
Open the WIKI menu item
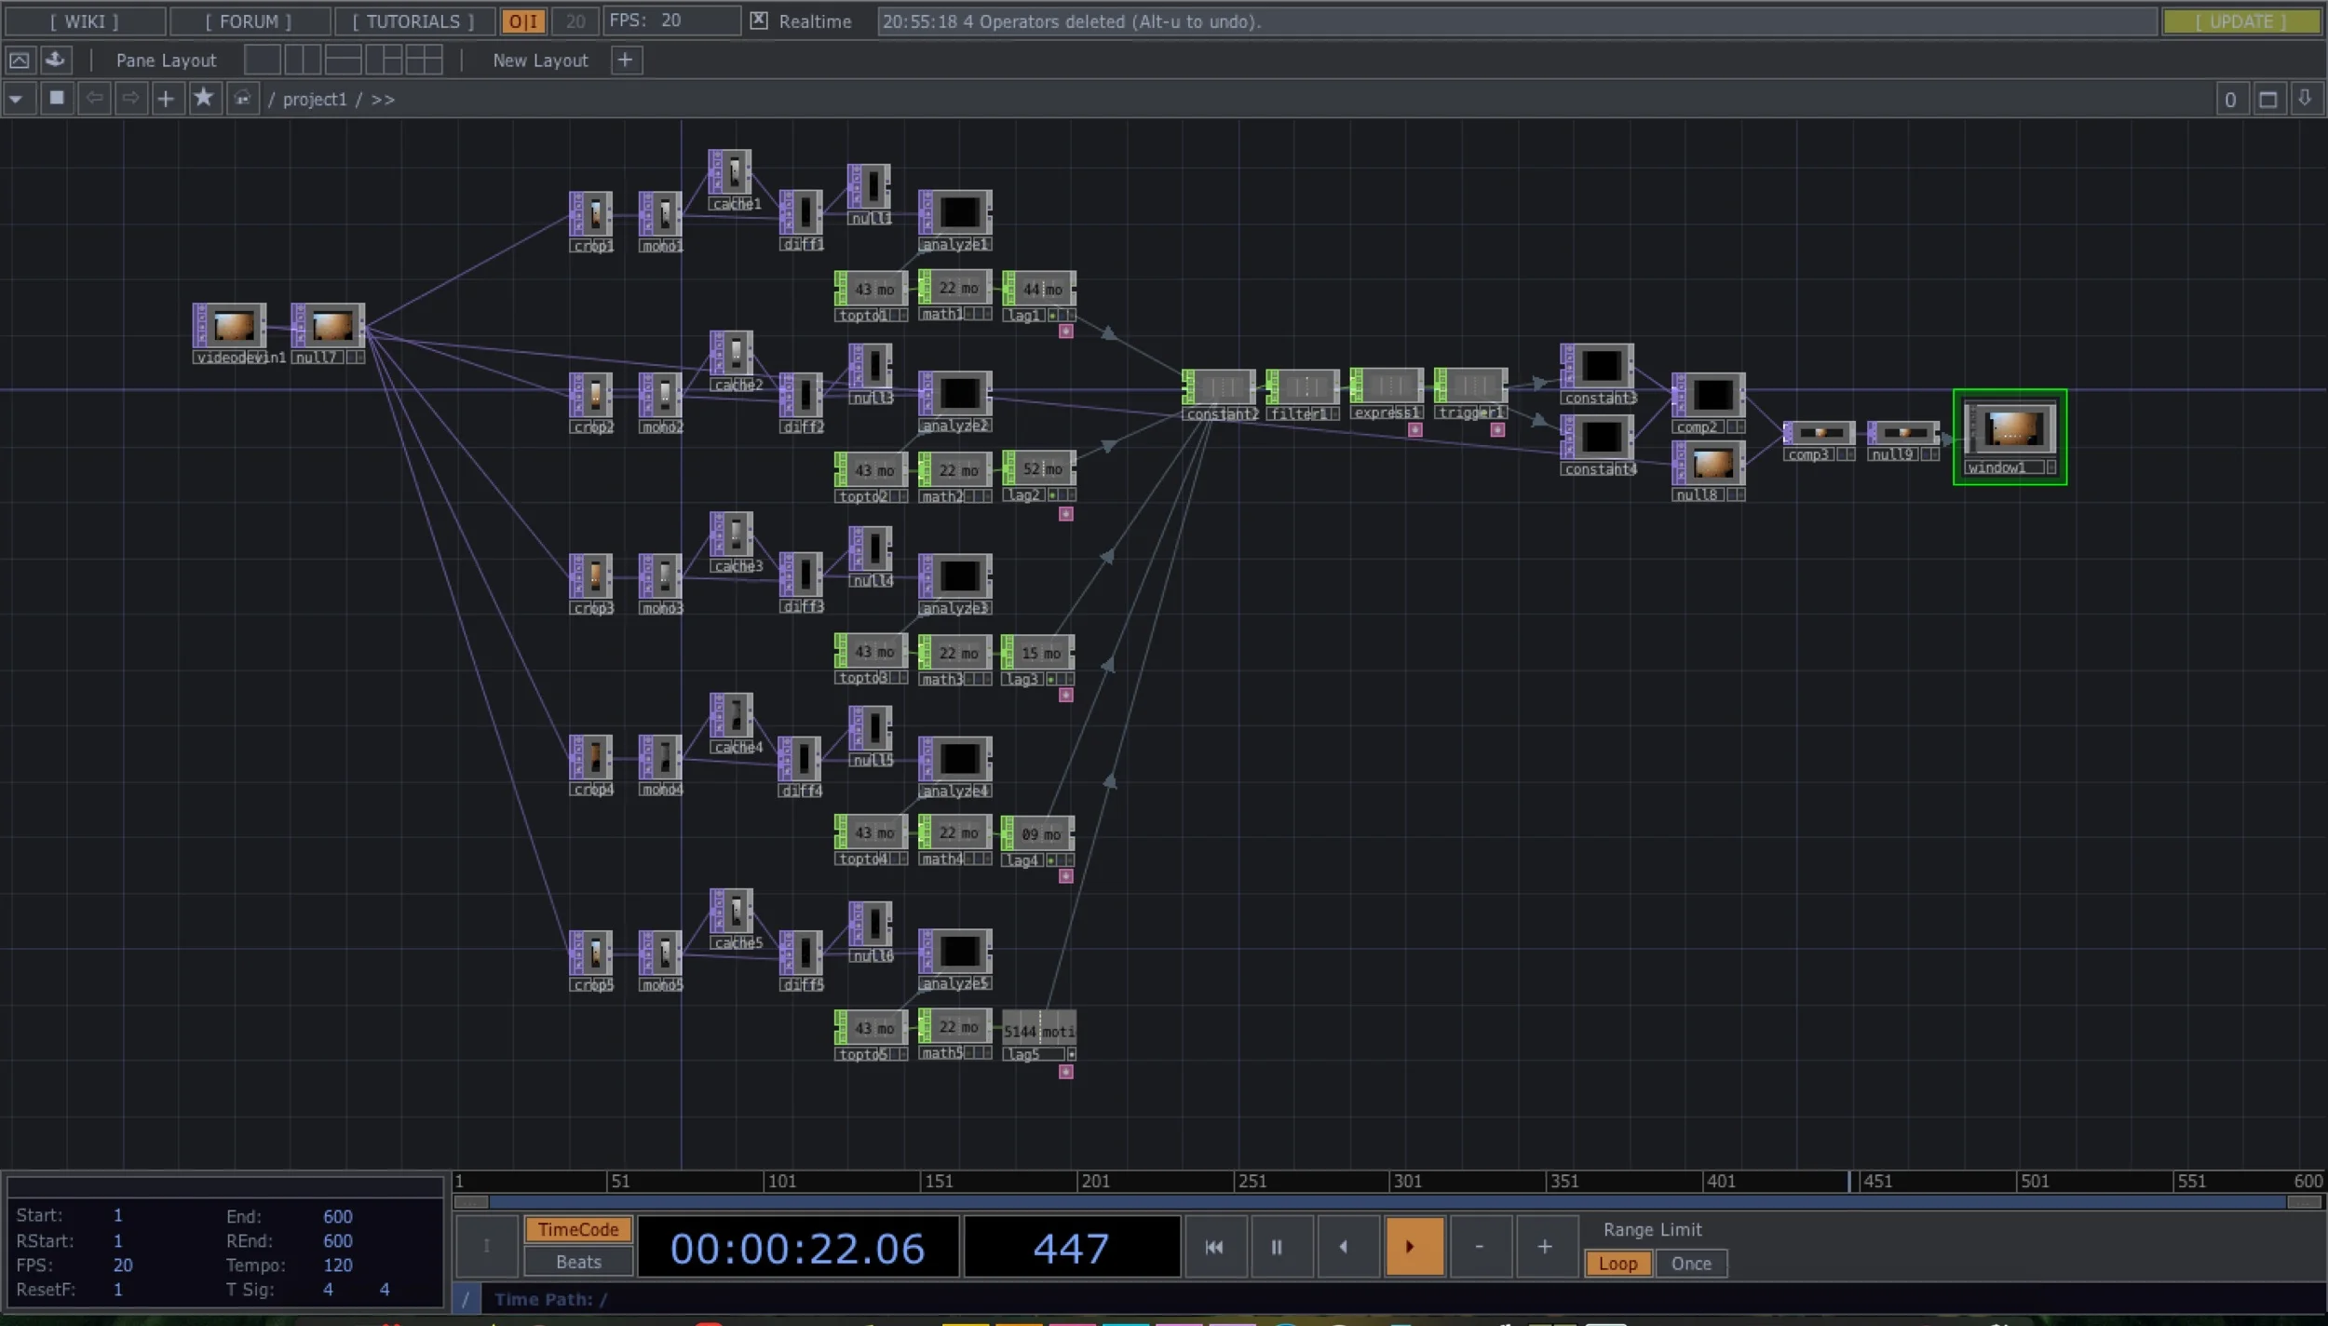tap(85, 21)
